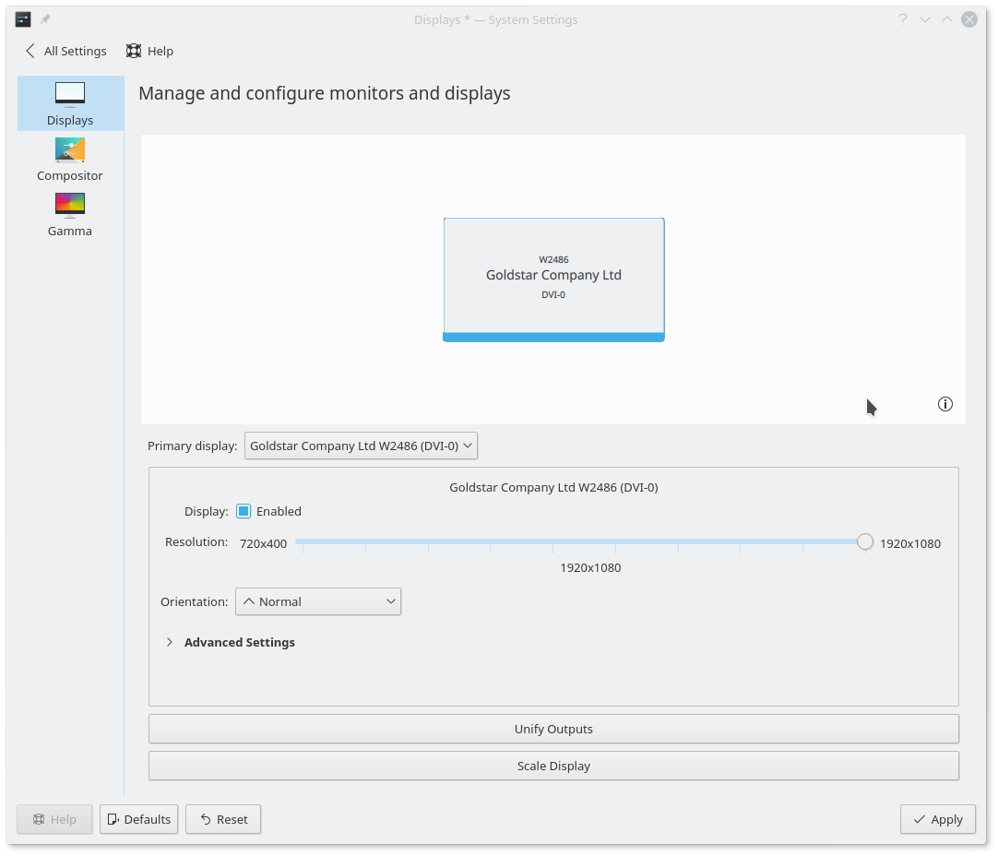The image size is (998, 856).
Task: Select the Goldstar W2486 monitor in preview
Action: click(x=553, y=279)
